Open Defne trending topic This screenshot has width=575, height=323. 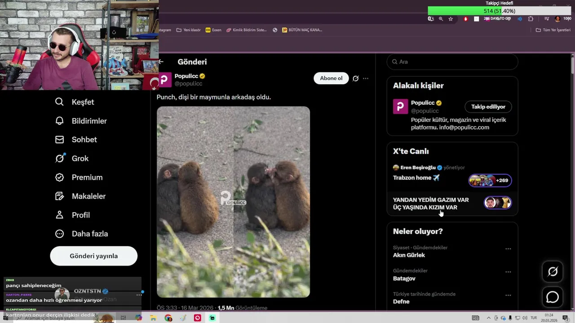pos(401,301)
